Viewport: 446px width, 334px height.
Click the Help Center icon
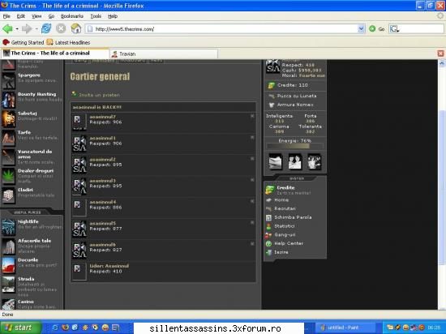tap(268, 243)
